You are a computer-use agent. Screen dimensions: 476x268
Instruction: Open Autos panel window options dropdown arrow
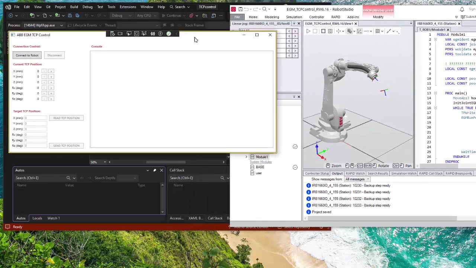(148, 170)
